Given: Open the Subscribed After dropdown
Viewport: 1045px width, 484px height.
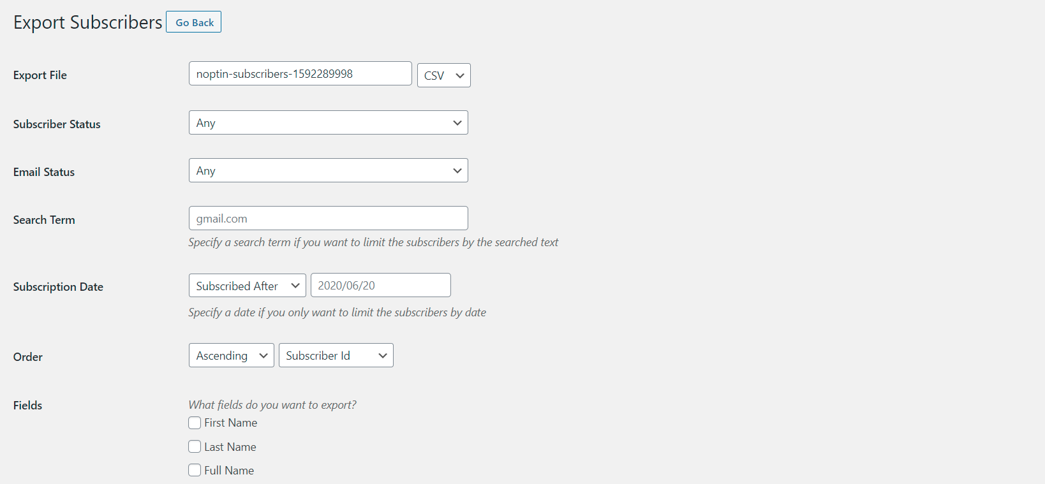Looking at the screenshot, I should pyautogui.click(x=247, y=285).
